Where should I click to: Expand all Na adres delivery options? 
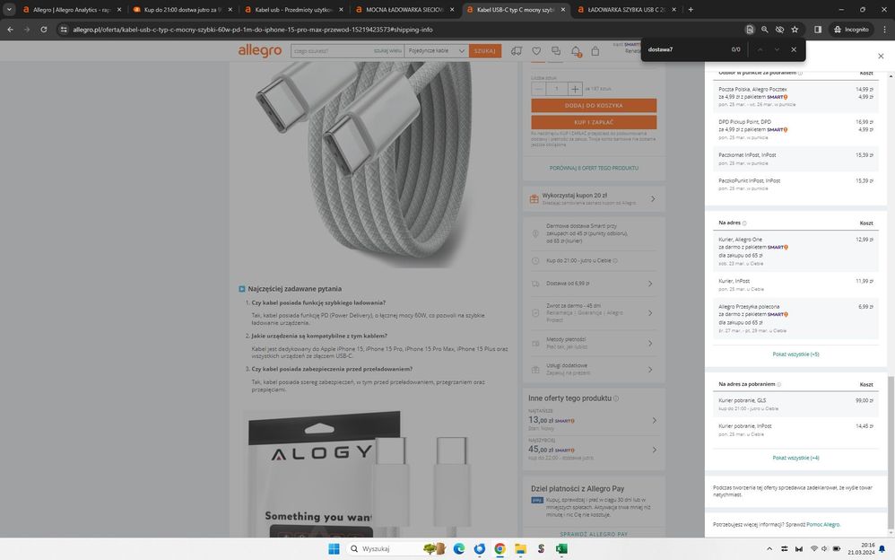tap(795, 354)
